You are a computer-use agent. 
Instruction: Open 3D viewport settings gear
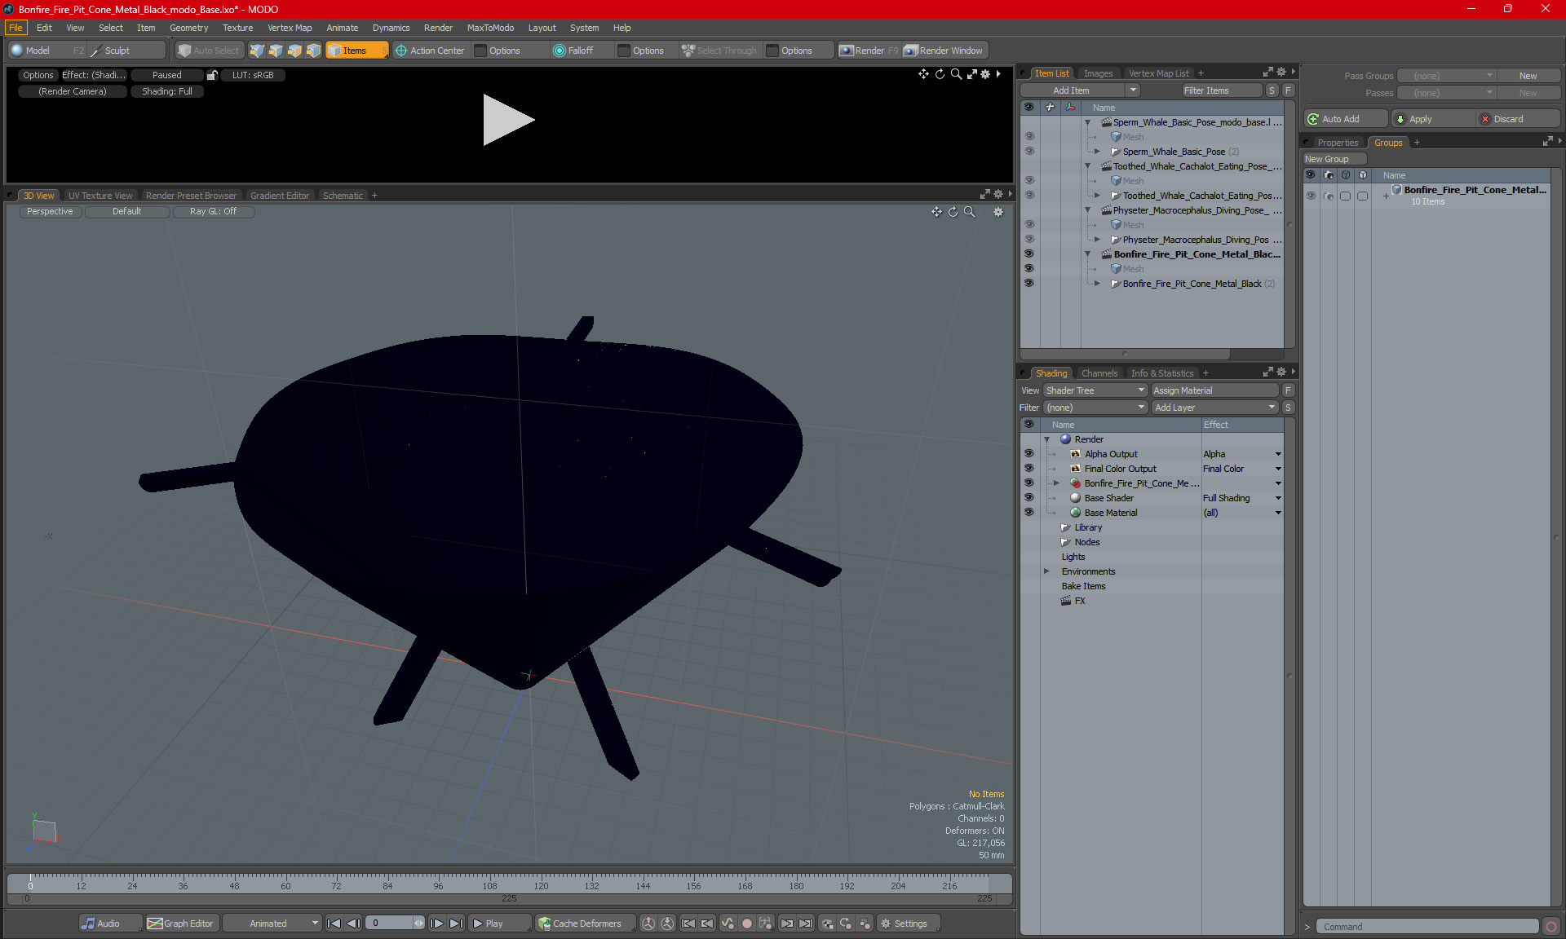click(x=998, y=212)
